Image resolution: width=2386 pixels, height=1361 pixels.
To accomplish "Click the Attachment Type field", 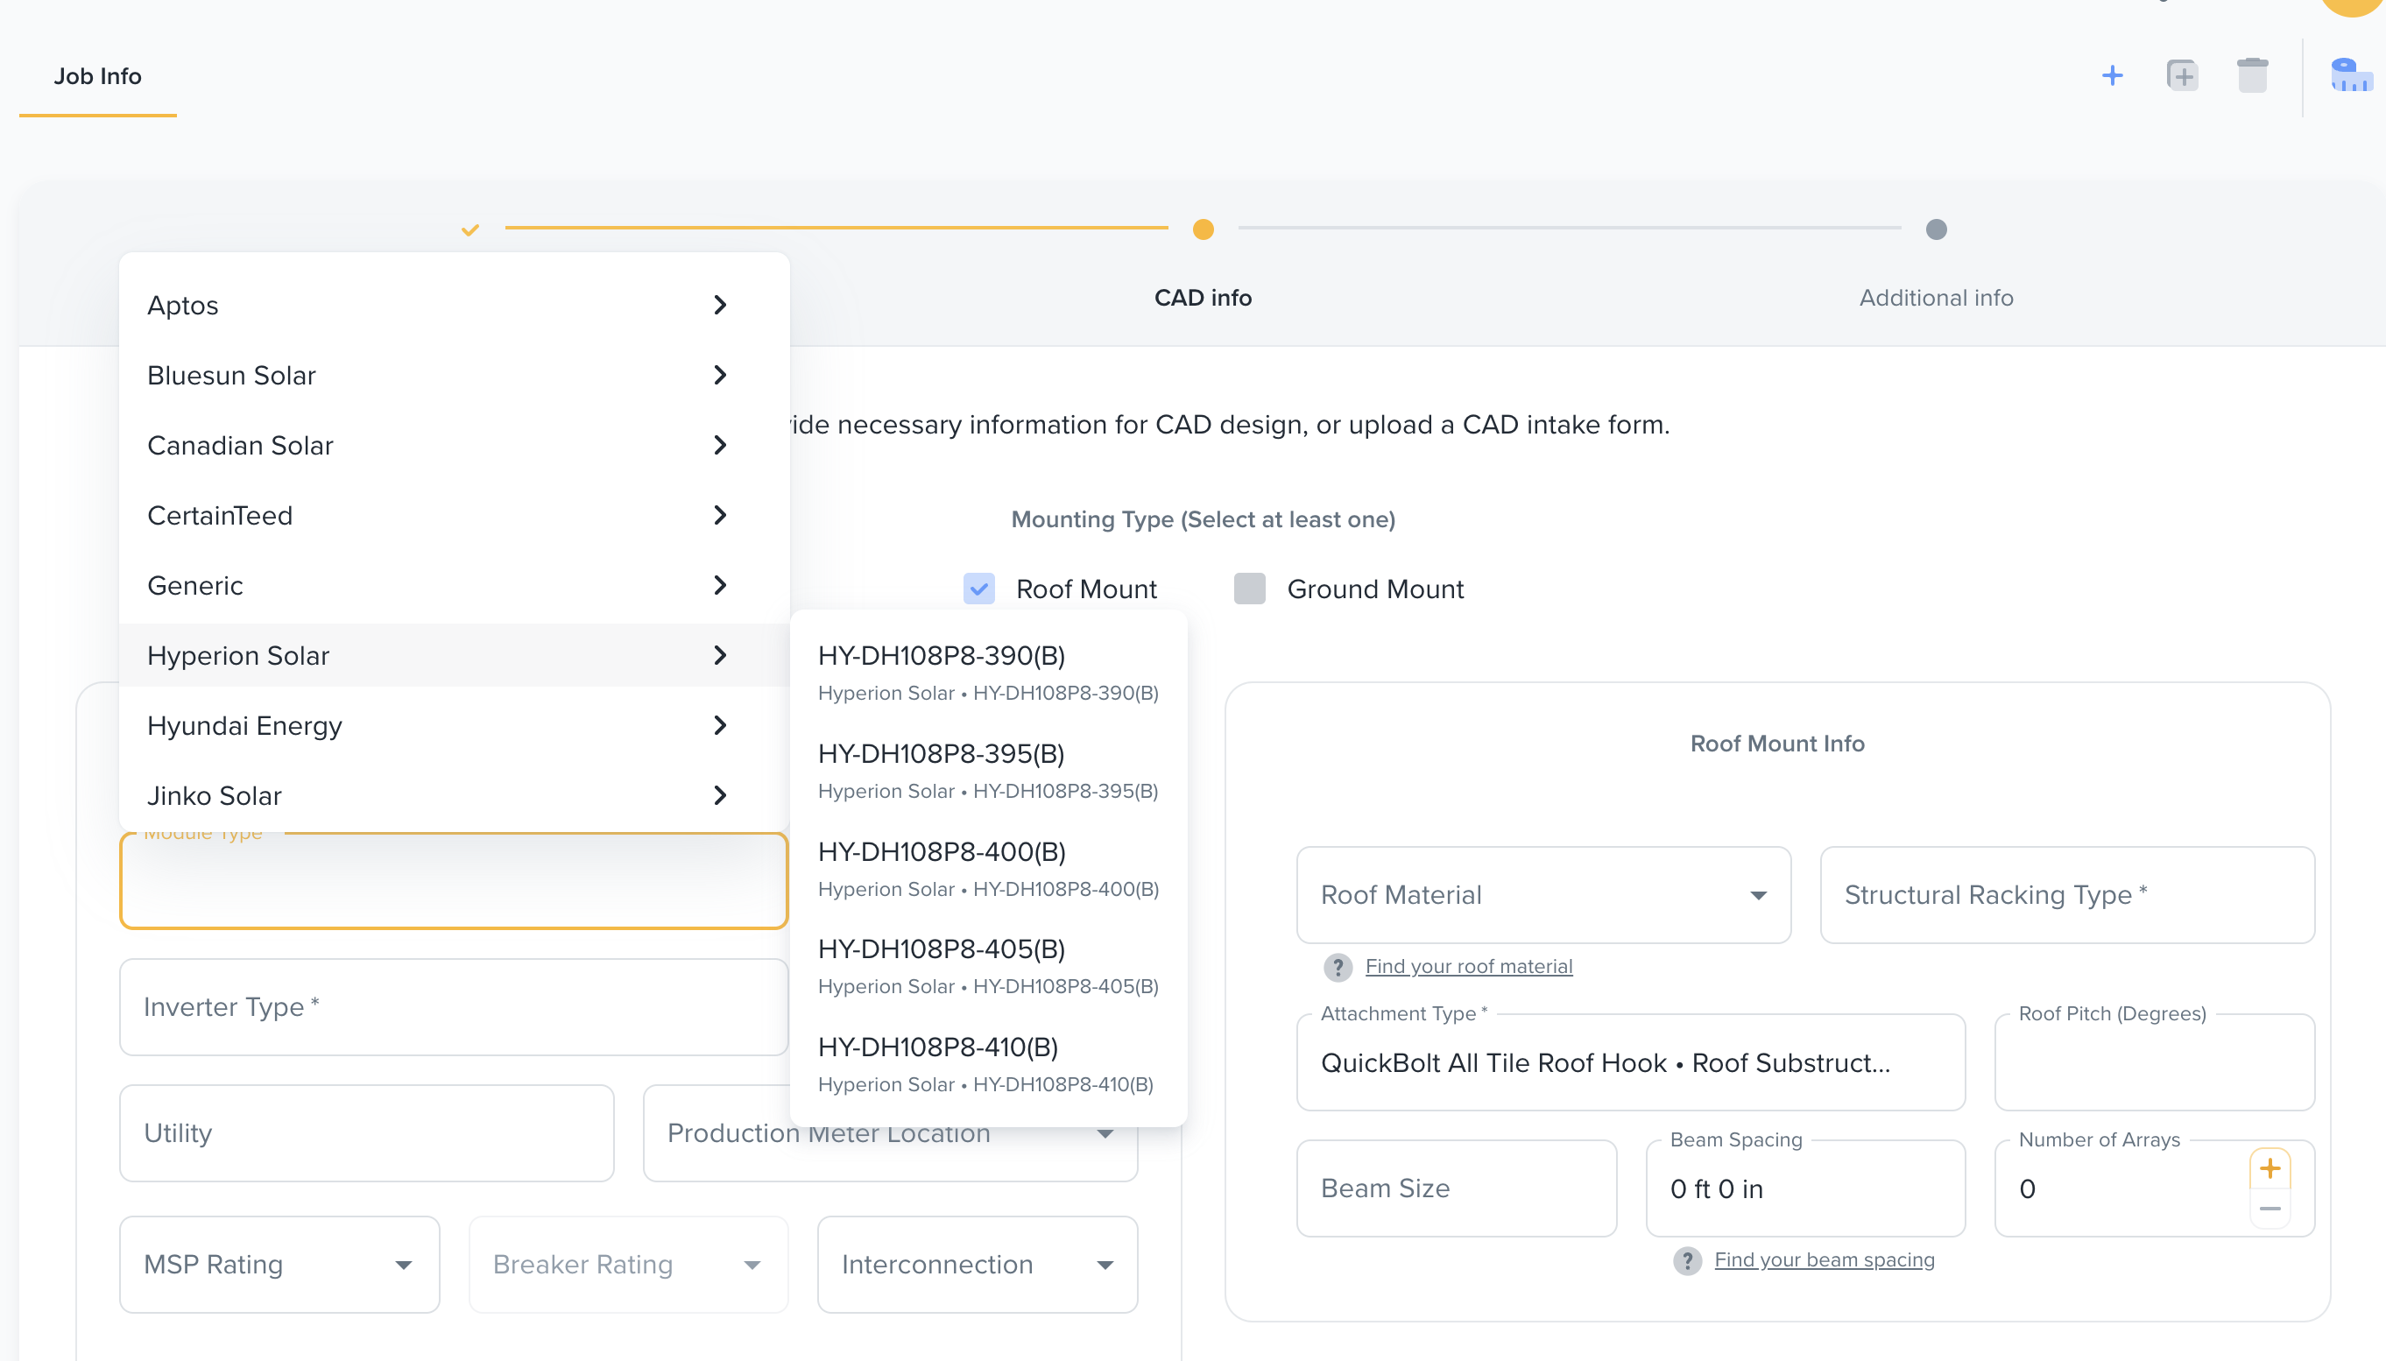I will 1630,1063.
